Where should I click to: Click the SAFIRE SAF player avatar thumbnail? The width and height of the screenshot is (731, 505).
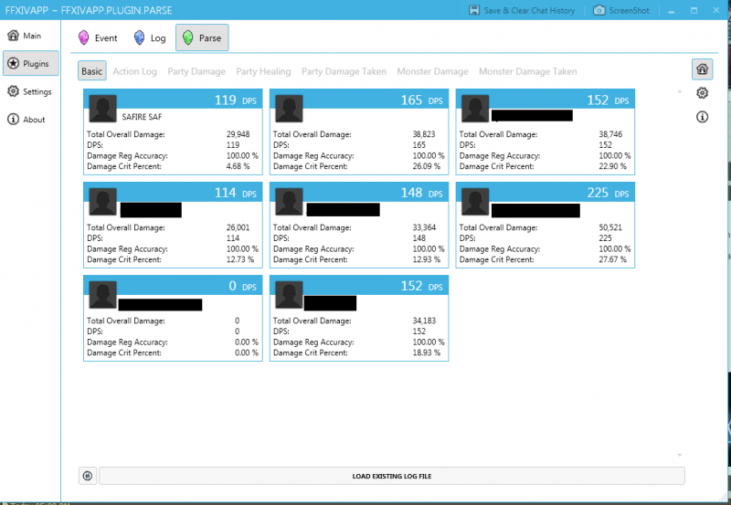[102, 110]
